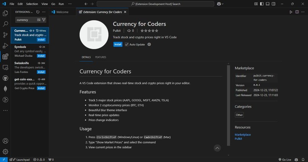The image size is (308, 162).
Task: Open Run and Debug view
Action: coord(5,46)
